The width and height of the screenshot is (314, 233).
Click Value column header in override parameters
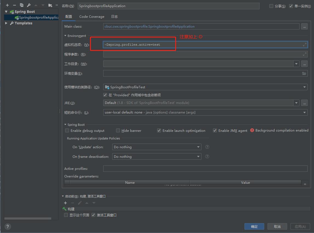click(x=245, y=182)
